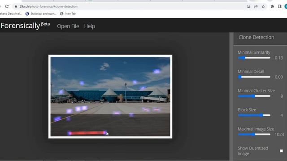This screenshot has height=161, width=287.
Task: Open the Weekend Data Anal... bookmark
Action: [x=11, y=14]
